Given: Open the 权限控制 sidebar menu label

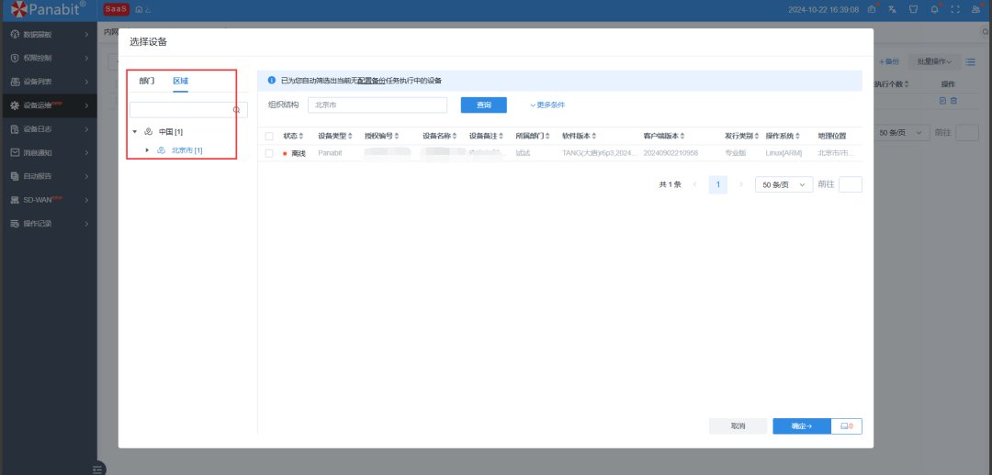Looking at the screenshot, I should pyautogui.click(x=38, y=58).
